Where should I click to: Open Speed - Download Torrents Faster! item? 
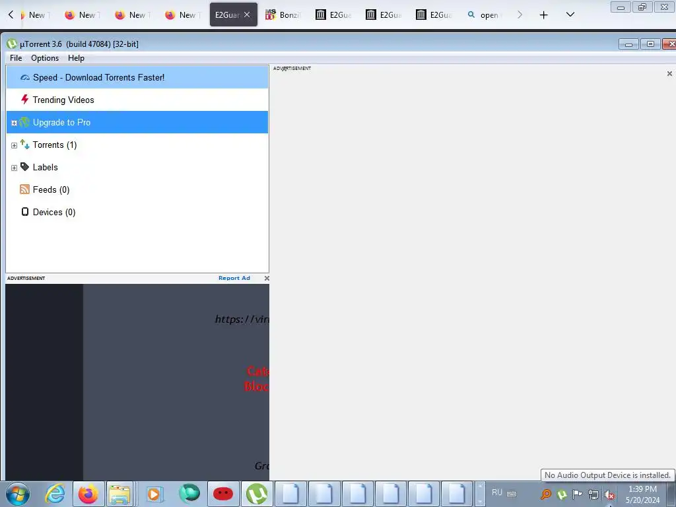[137, 78]
